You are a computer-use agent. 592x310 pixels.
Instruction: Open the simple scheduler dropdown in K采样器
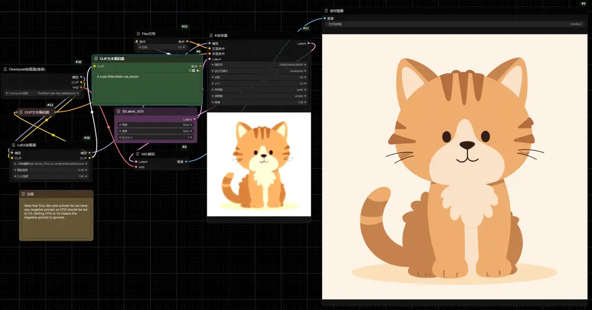[x=259, y=96]
